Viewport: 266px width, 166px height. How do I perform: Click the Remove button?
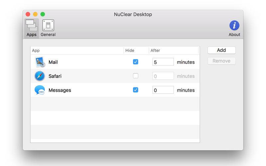[221, 61]
